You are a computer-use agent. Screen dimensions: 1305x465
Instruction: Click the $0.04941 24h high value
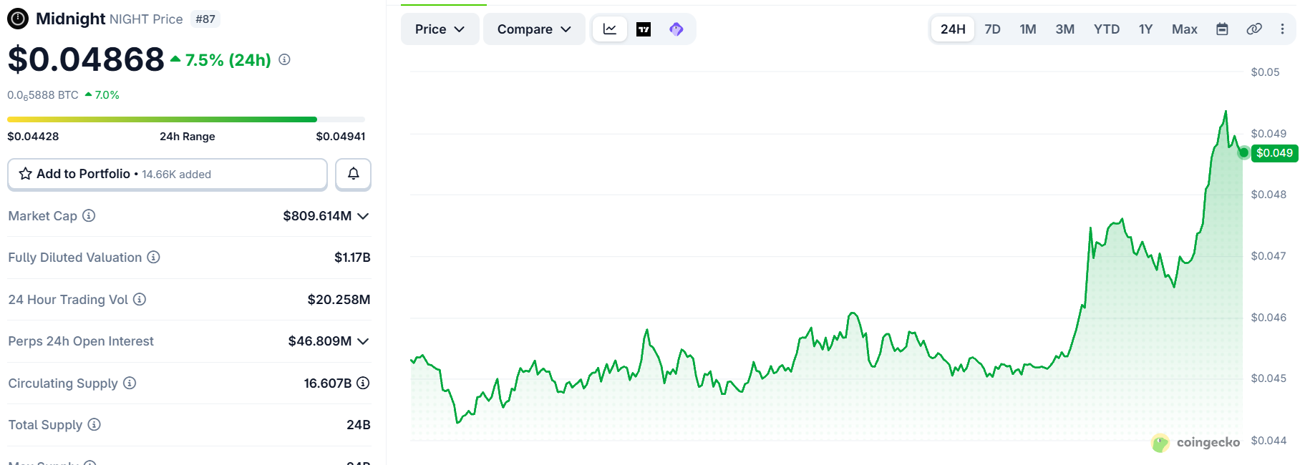(x=341, y=137)
